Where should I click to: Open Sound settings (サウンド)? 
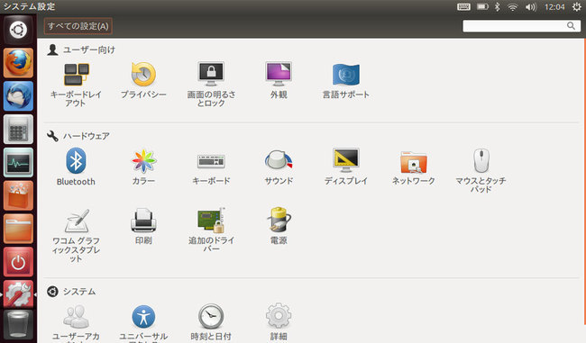click(x=279, y=167)
